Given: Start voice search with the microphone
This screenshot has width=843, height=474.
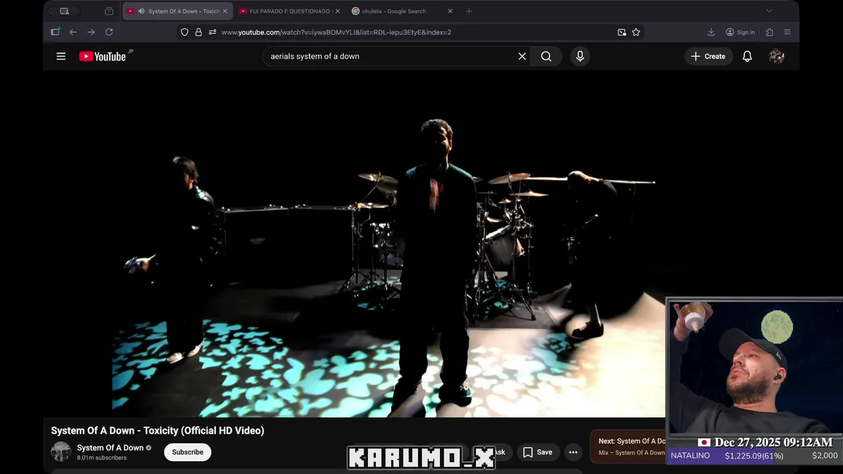Looking at the screenshot, I should [580, 57].
